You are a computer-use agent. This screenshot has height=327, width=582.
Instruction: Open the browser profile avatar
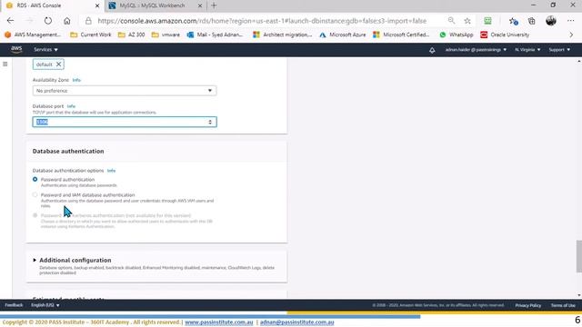click(x=551, y=21)
